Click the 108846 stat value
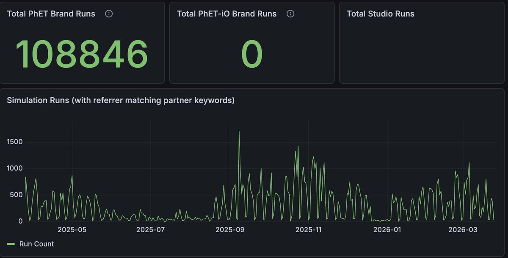508x258 pixels. tap(82, 54)
